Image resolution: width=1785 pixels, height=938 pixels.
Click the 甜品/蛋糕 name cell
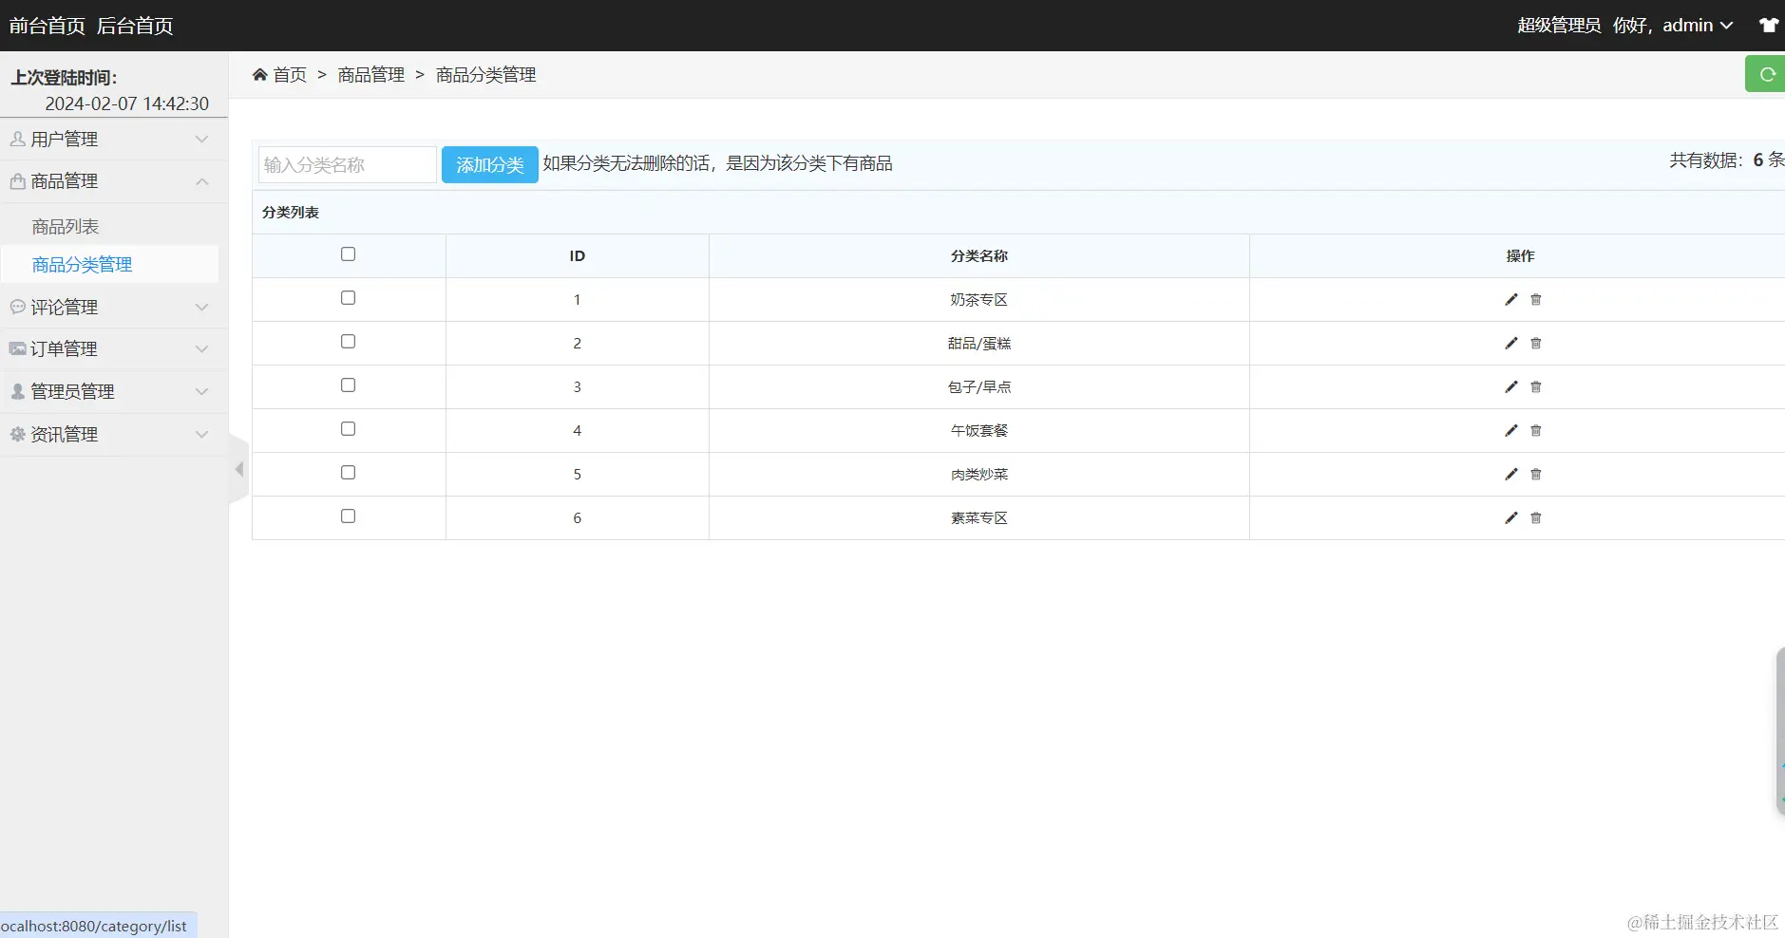(x=979, y=344)
